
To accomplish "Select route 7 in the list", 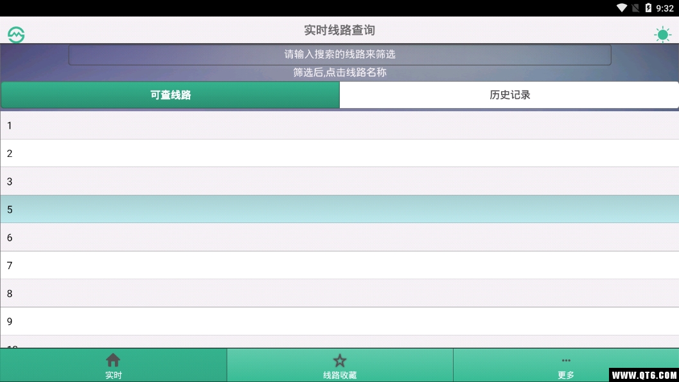I will [339, 266].
